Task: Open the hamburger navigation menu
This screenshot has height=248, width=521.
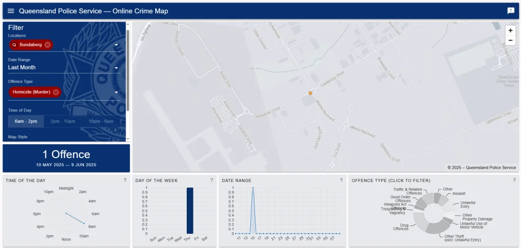Action: (11, 11)
